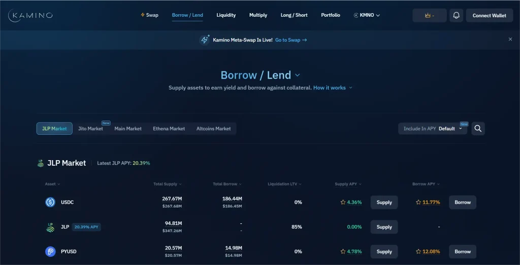Connect Wallet
Viewport: 520px width, 265px height.
point(490,15)
